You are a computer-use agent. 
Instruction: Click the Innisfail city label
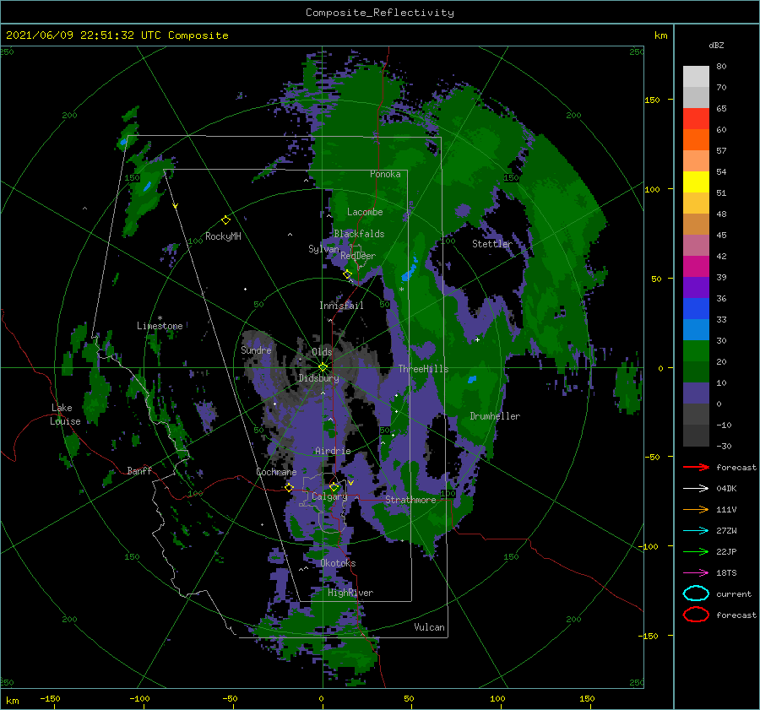341,306
